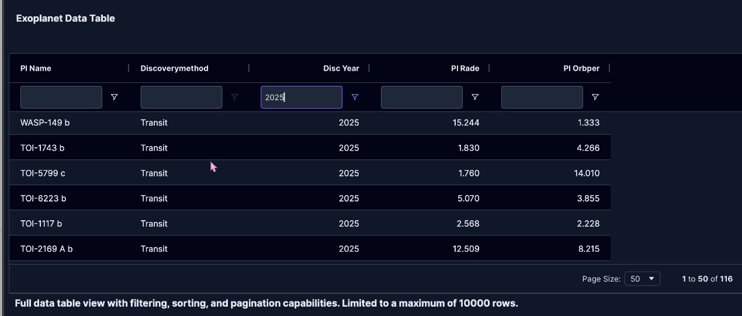This screenshot has height=316, width=742.
Task: Sort by Pl Orbper column header
Action: (x=581, y=68)
